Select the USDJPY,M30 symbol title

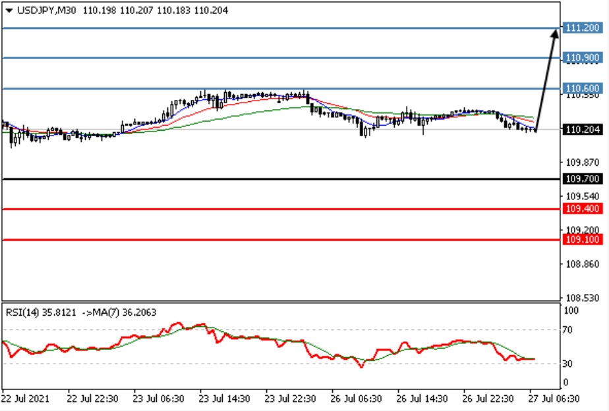[47, 11]
